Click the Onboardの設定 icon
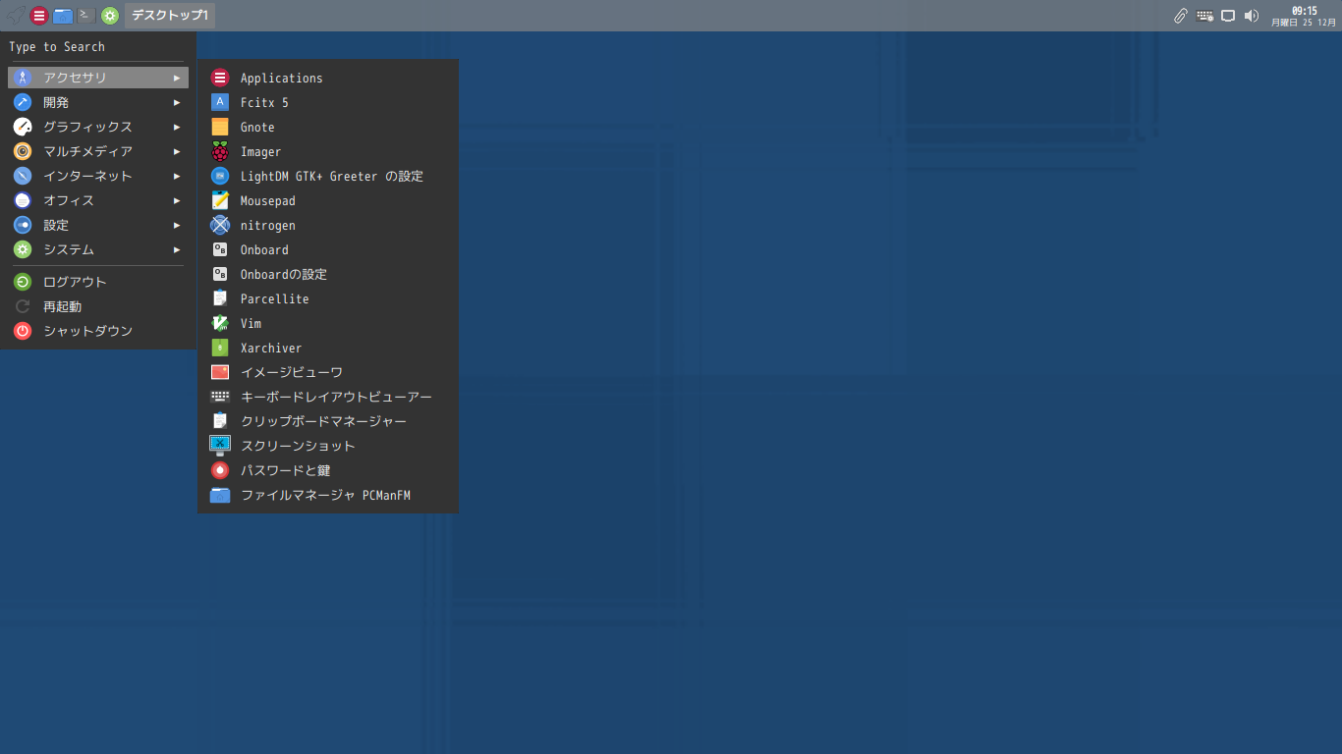The width and height of the screenshot is (1342, 754). click(x=220, y=274)
